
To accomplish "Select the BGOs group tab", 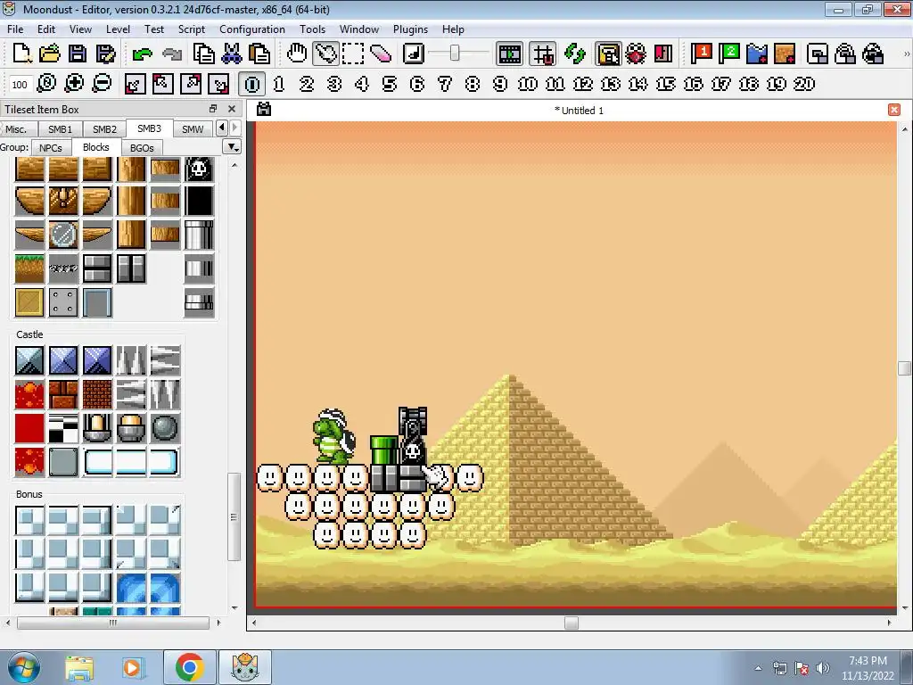I will pyautogui.click(x=142, y=148).
